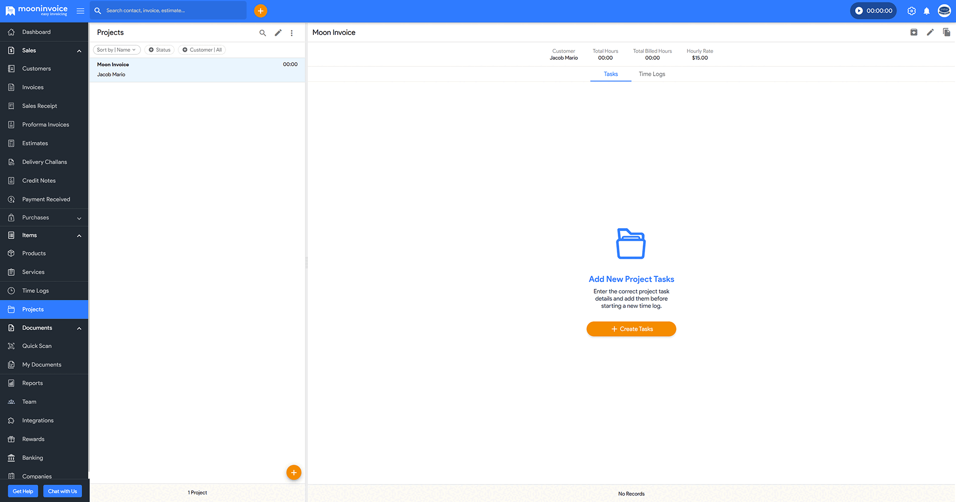Collapse the Documents section chevron
This screenshot has width=956, height=502.
coord(79,328)
